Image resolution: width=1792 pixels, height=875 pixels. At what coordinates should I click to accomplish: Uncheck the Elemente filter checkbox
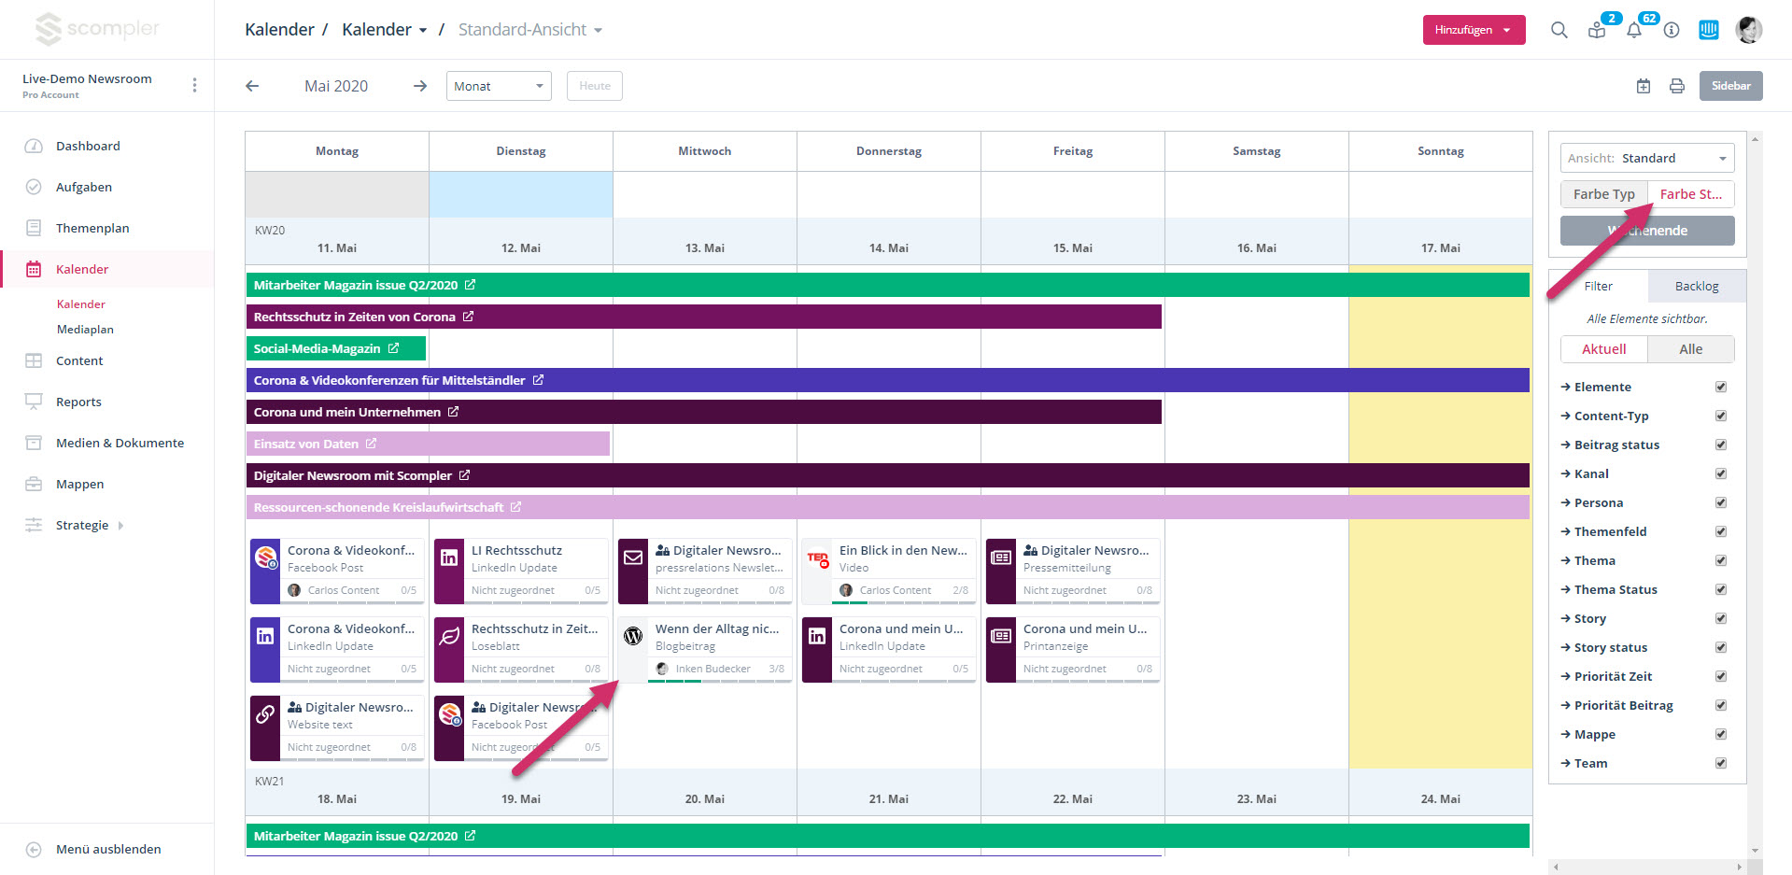(1721, 387)
